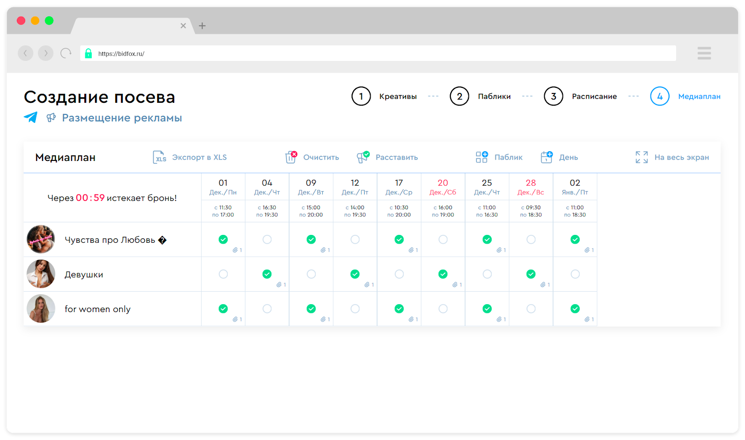Click the Размещение рекламы link
The height and width of the screenshot is (440, 745).
point(122,118)
